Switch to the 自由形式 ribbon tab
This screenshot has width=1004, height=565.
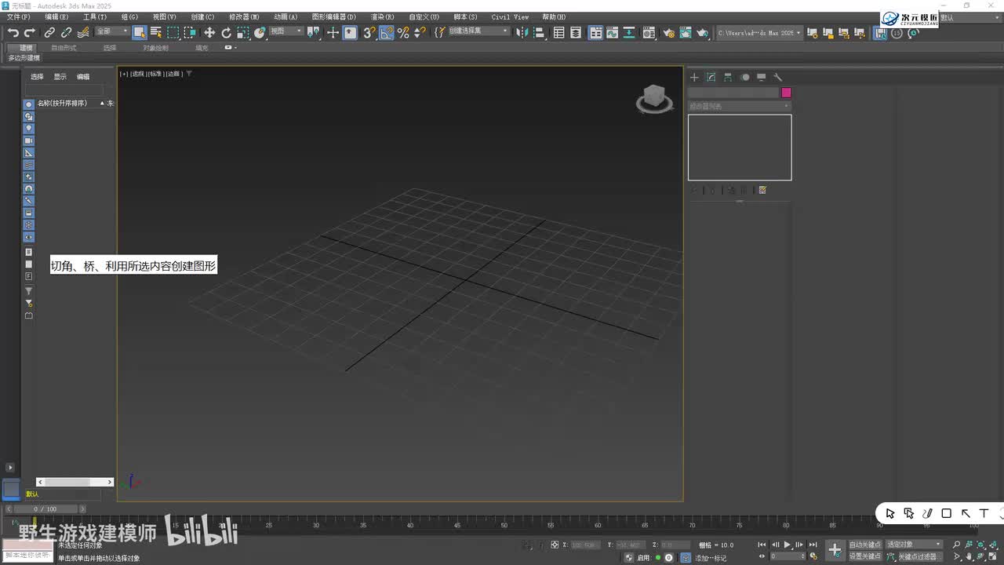64,48
